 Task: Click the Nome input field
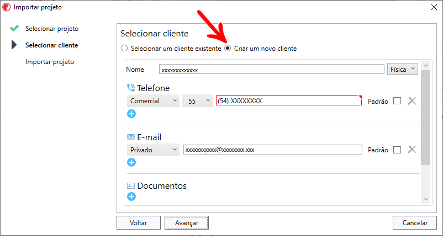tap(272, 69)
